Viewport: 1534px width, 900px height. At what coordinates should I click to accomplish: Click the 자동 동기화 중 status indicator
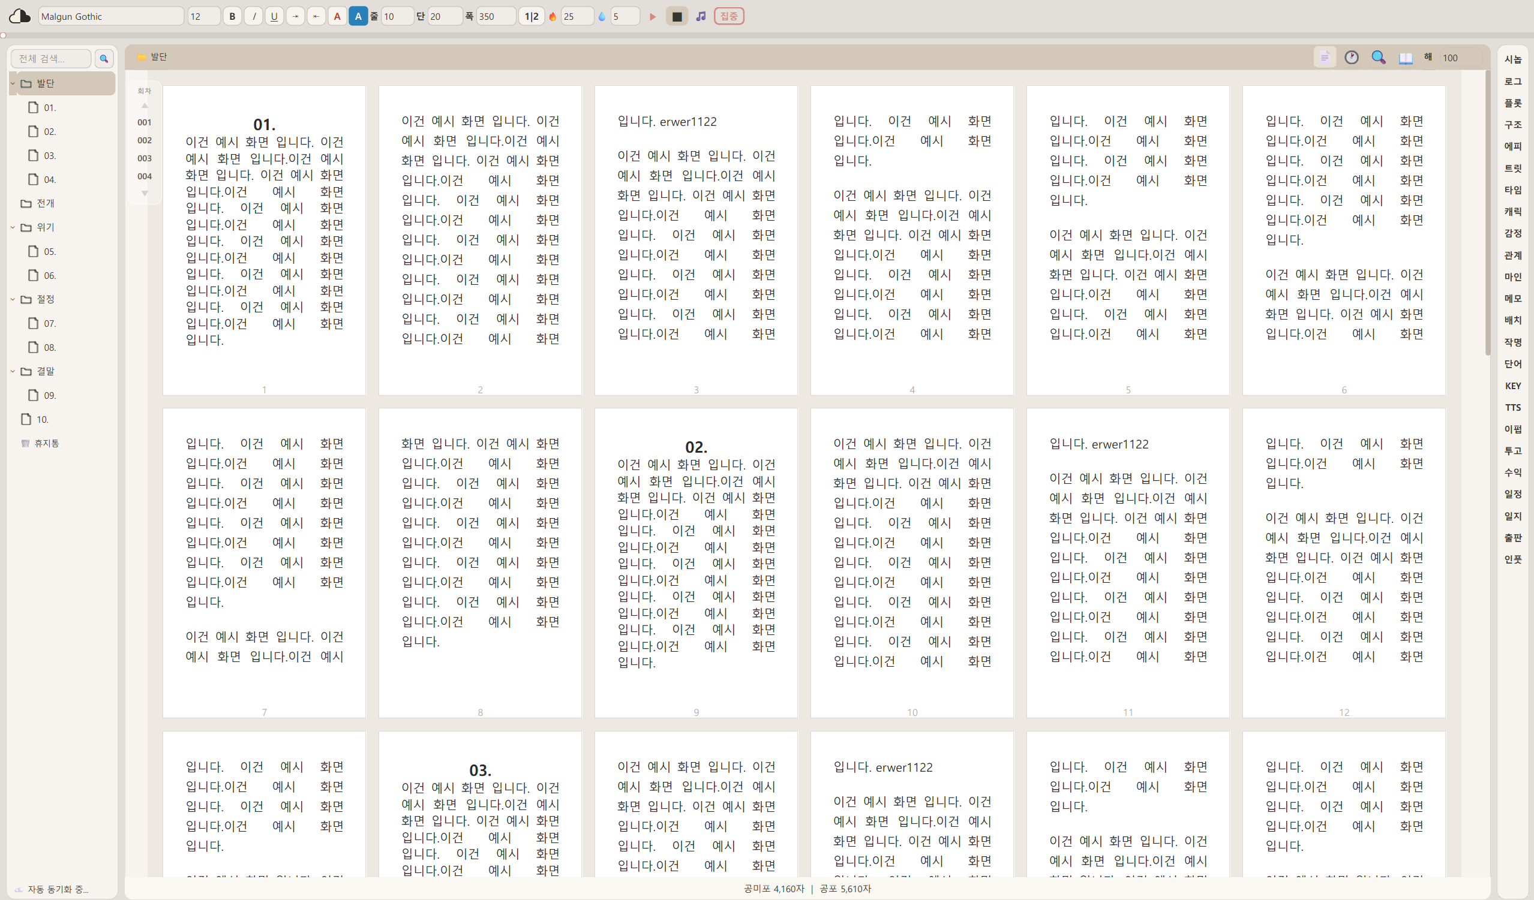(x=51, y=889)
